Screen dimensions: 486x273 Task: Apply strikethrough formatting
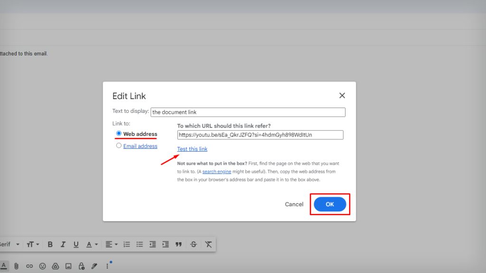[194, 244]
